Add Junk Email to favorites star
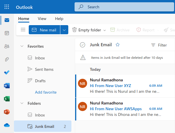This screenshot has height=133, width=175. (118, 45)
